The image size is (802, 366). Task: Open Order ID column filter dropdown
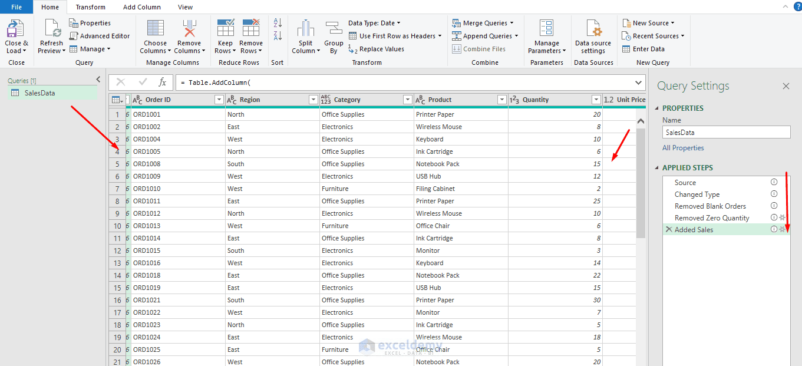click(x=219, y=100)
